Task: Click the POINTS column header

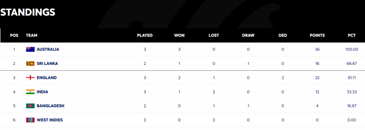Action: [317, 36]
